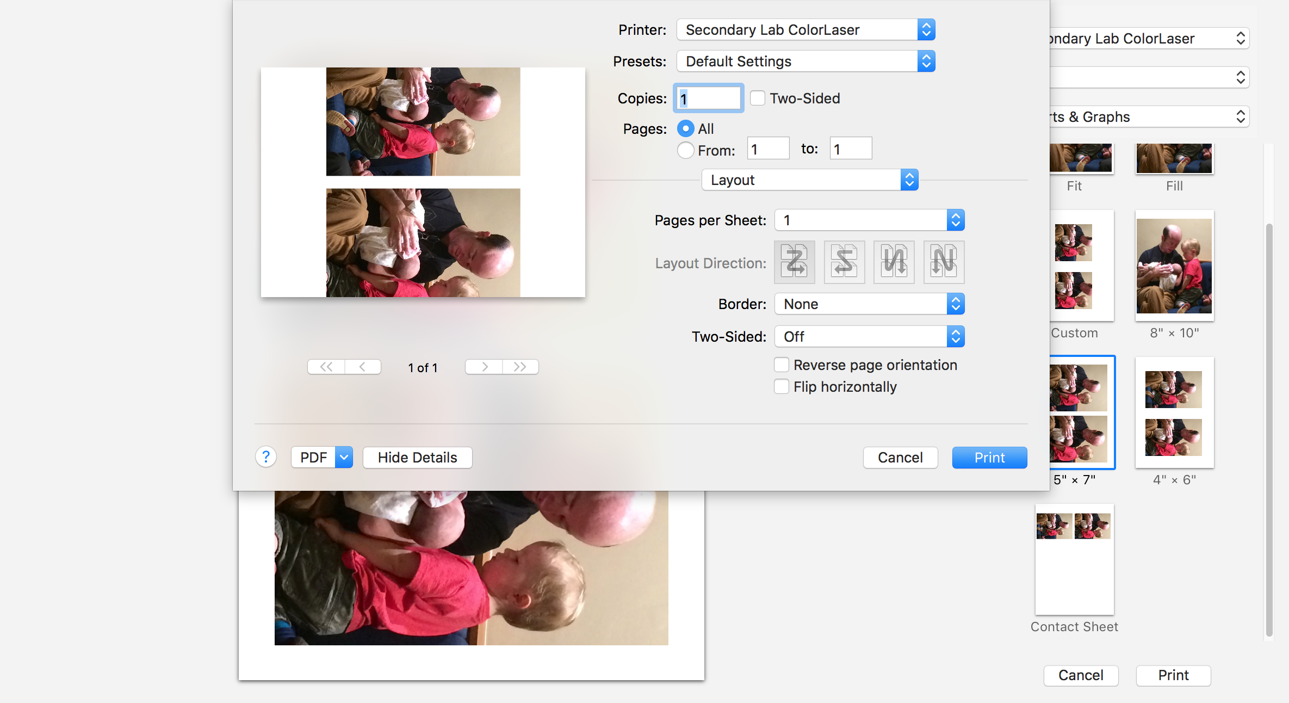This screenshot has height=703, width=1289.
Task: Expand the PDF dropdown arrow
Action: [344, 457]
